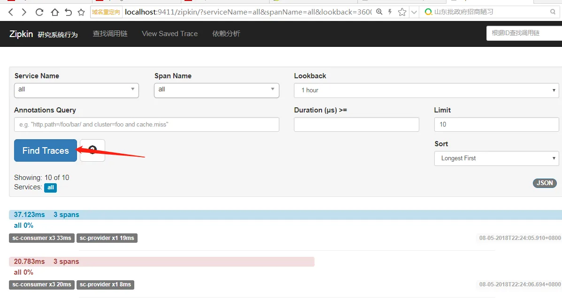Click 'all 0%' under 37.123ms trace
This screenshot has height=299, width=562.
pos(23,225)
